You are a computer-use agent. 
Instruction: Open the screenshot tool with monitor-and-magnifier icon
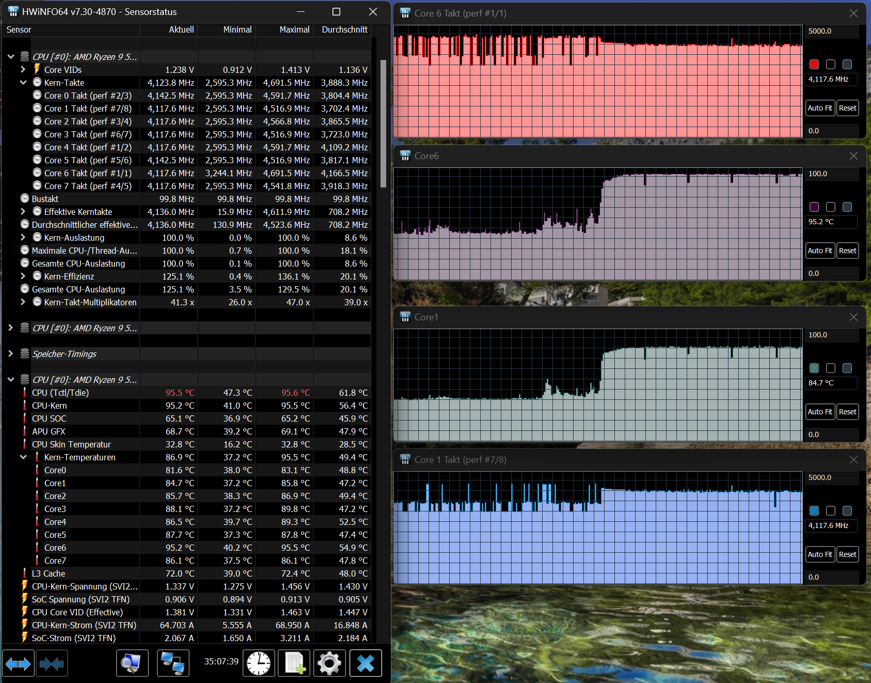(132, 663)
